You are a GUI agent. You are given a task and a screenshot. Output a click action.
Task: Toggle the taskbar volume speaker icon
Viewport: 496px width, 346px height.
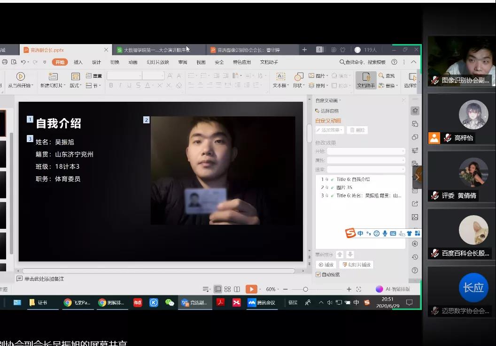(x=330, y=302)
